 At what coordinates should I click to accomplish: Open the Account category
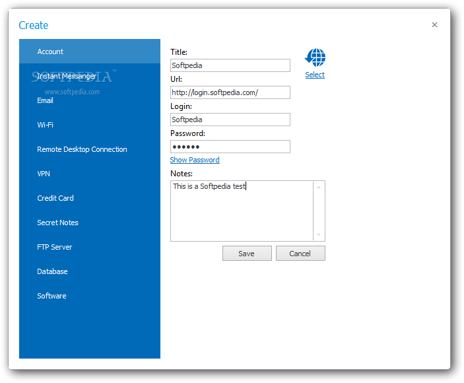tap(90, 52)
